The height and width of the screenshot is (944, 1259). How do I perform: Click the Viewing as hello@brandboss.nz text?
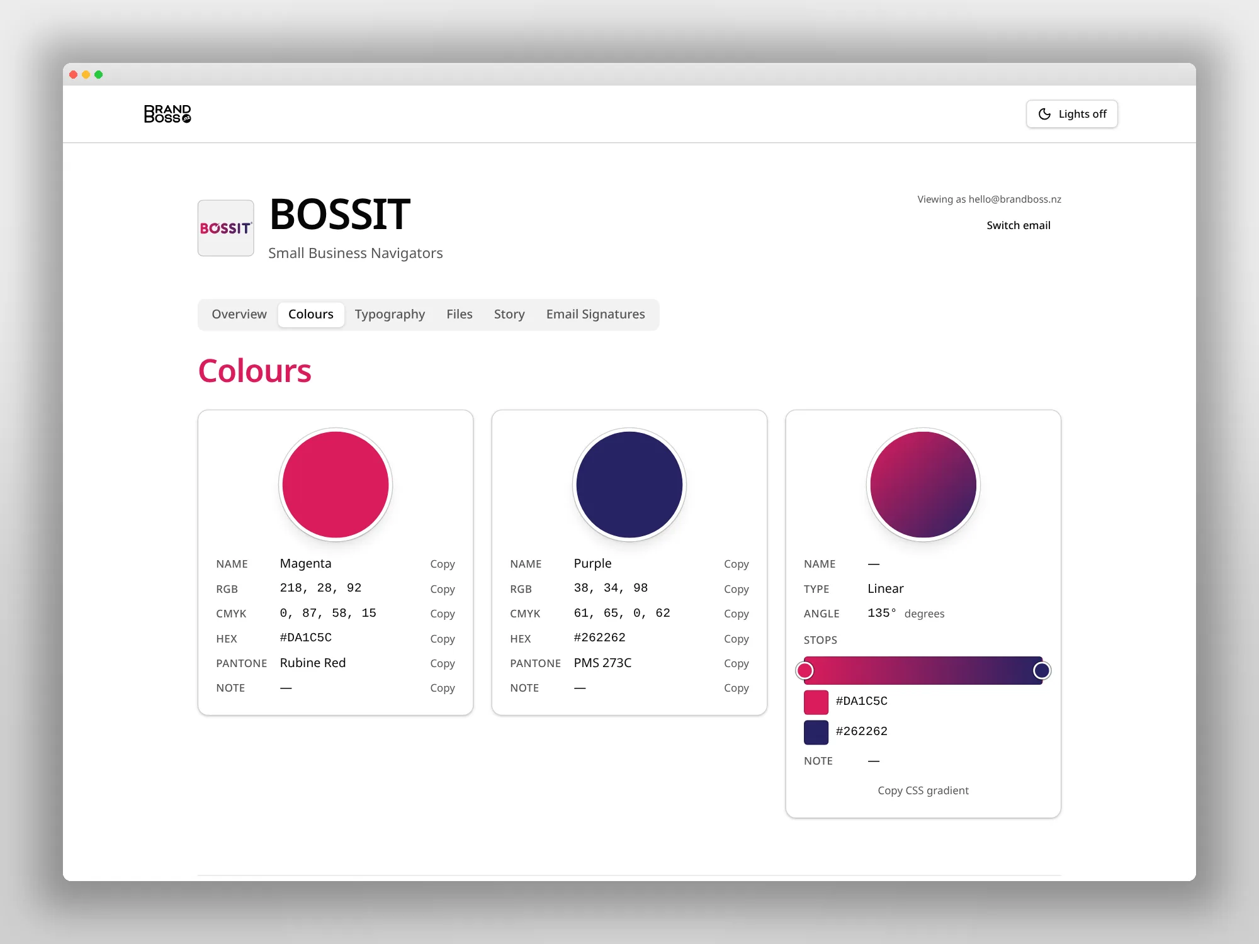989,199
